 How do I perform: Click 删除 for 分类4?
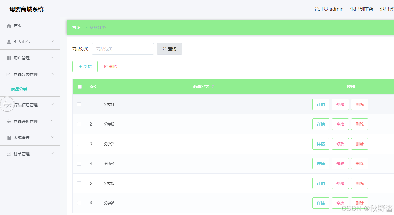pos(360,164)
